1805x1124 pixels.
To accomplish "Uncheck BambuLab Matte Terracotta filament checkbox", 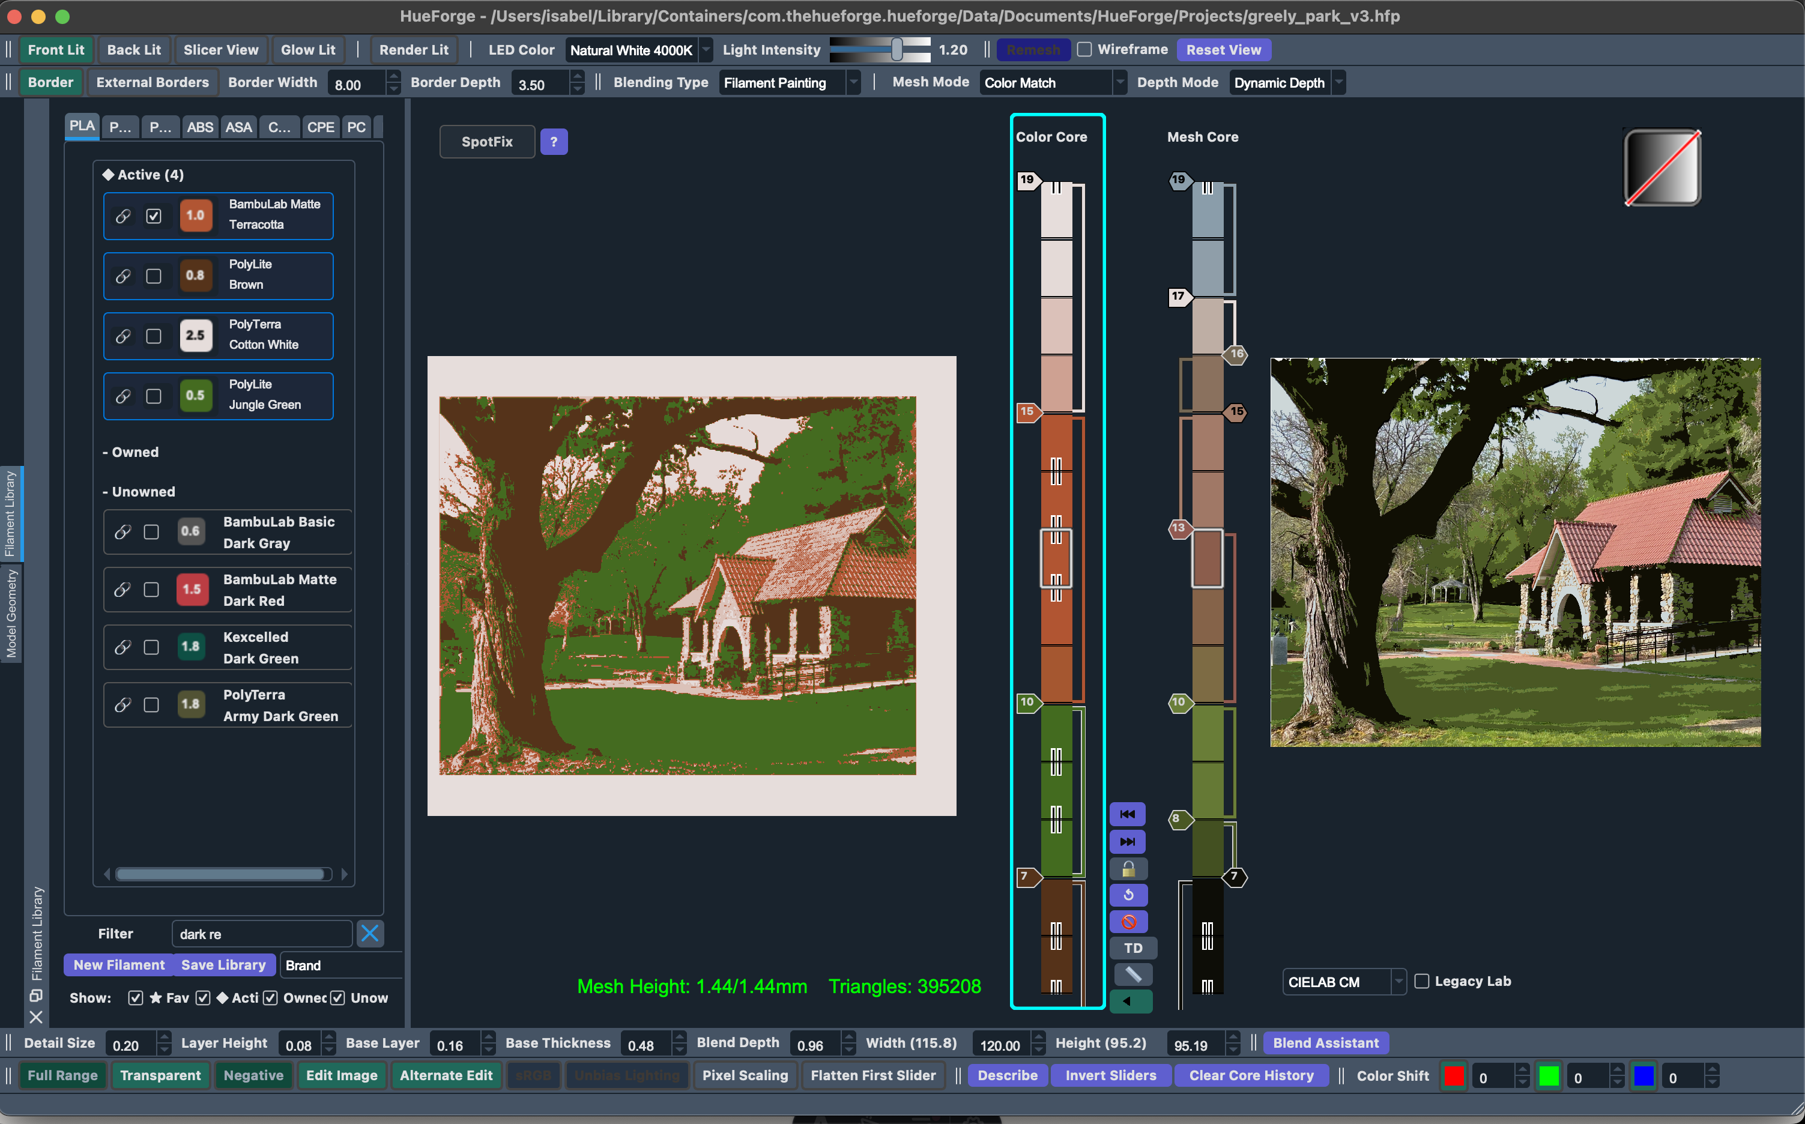I will pos(154,216).
